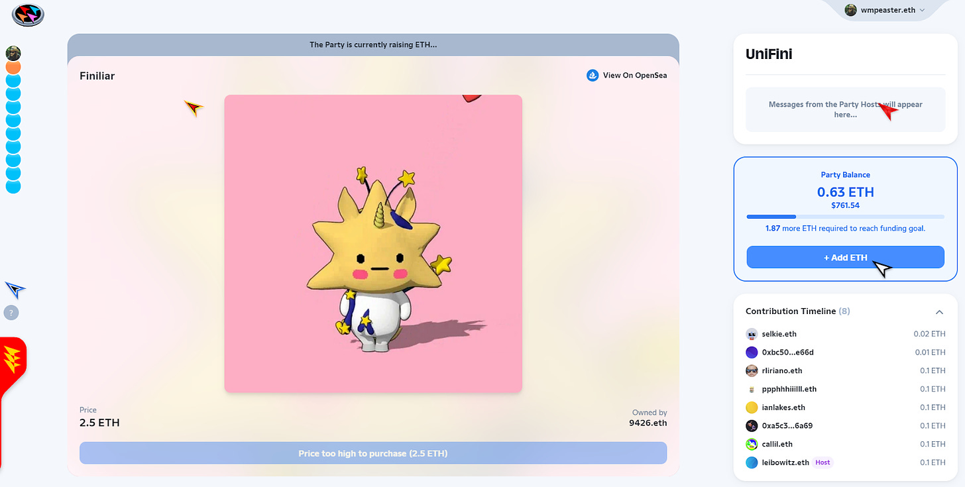Click the Price too high to purchase button
The width and height of the screenshot is (965, 487).
point(373,453)
